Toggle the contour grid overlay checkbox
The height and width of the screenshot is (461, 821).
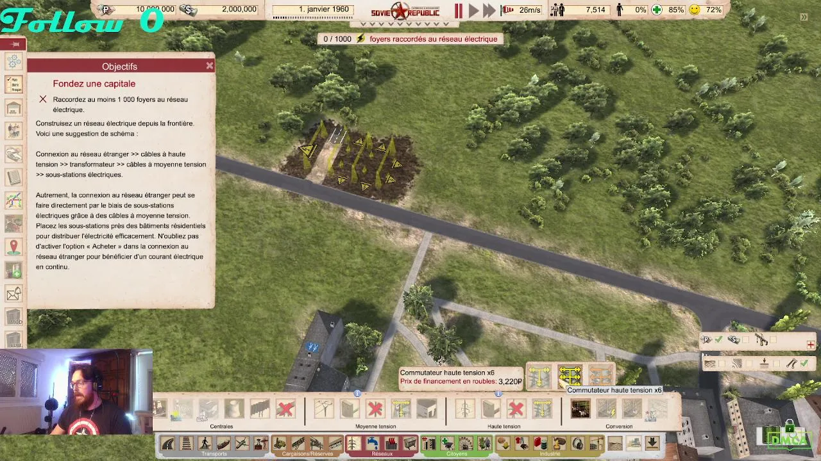point(749,364)
